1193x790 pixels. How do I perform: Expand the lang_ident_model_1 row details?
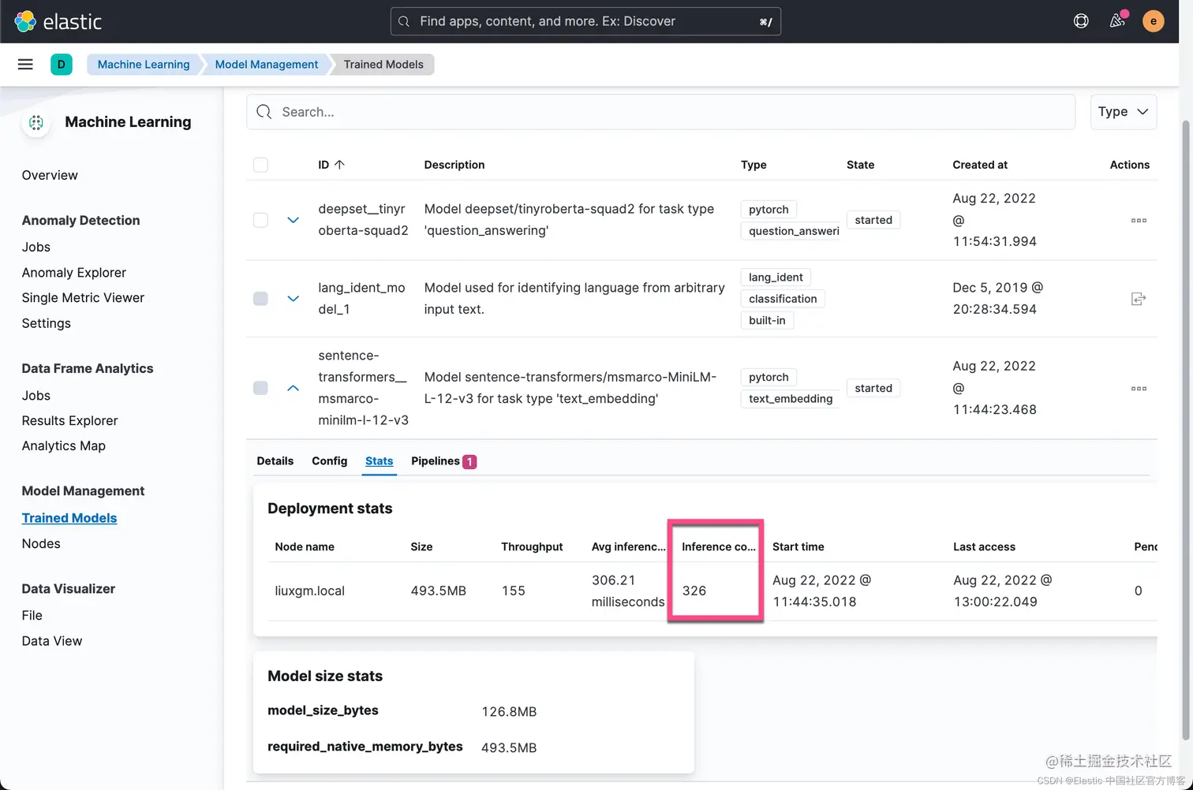tap(293, 299)
